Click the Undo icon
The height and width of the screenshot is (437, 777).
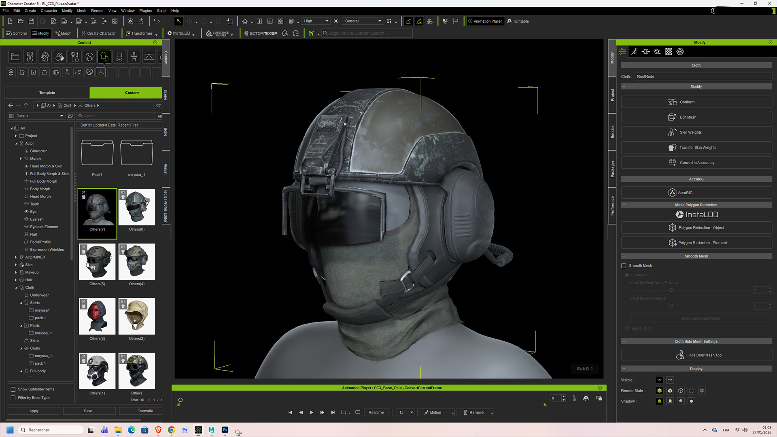(x=156, y=21)
